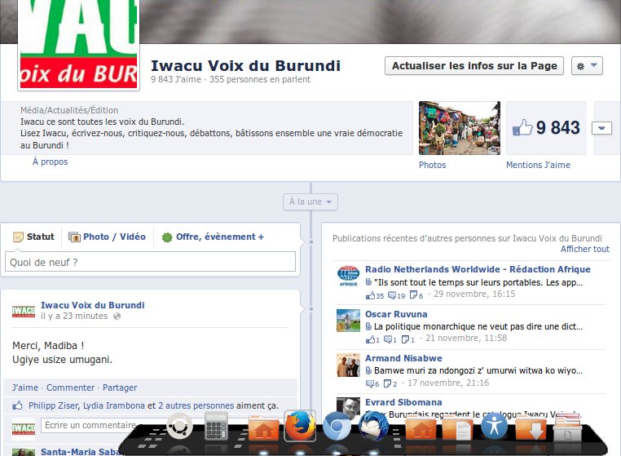
Task: Launch the Calculator from the dock
Action: [x=216, y=427]
